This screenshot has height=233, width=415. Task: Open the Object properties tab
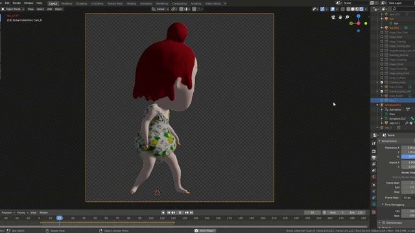point(373,185)
